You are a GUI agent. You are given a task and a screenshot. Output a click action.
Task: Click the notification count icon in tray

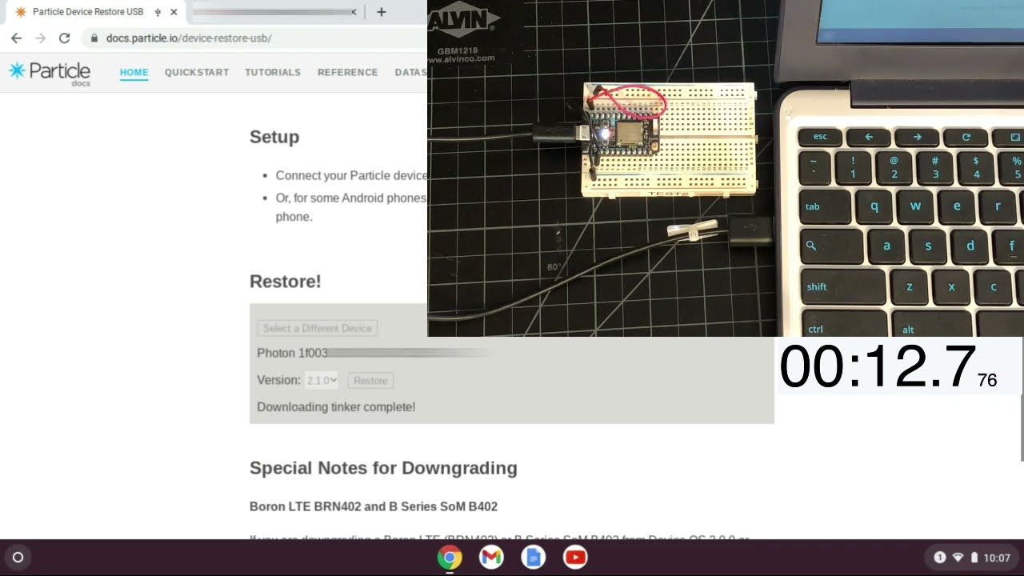[x=940, y=558]
